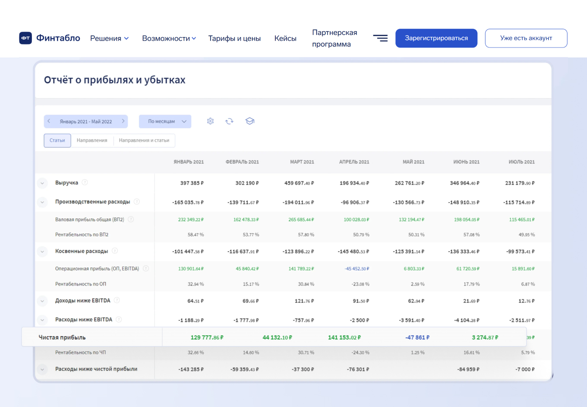
Task: Click the Зарегистрироваться button
Action: 436,38
